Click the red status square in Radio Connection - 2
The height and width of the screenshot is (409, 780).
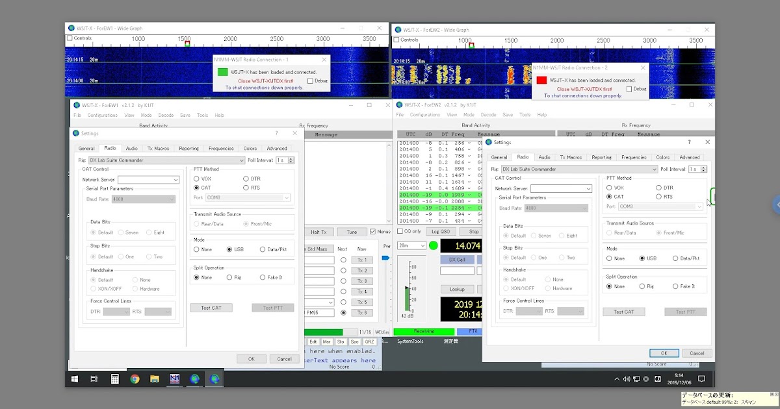coord(541,80)
